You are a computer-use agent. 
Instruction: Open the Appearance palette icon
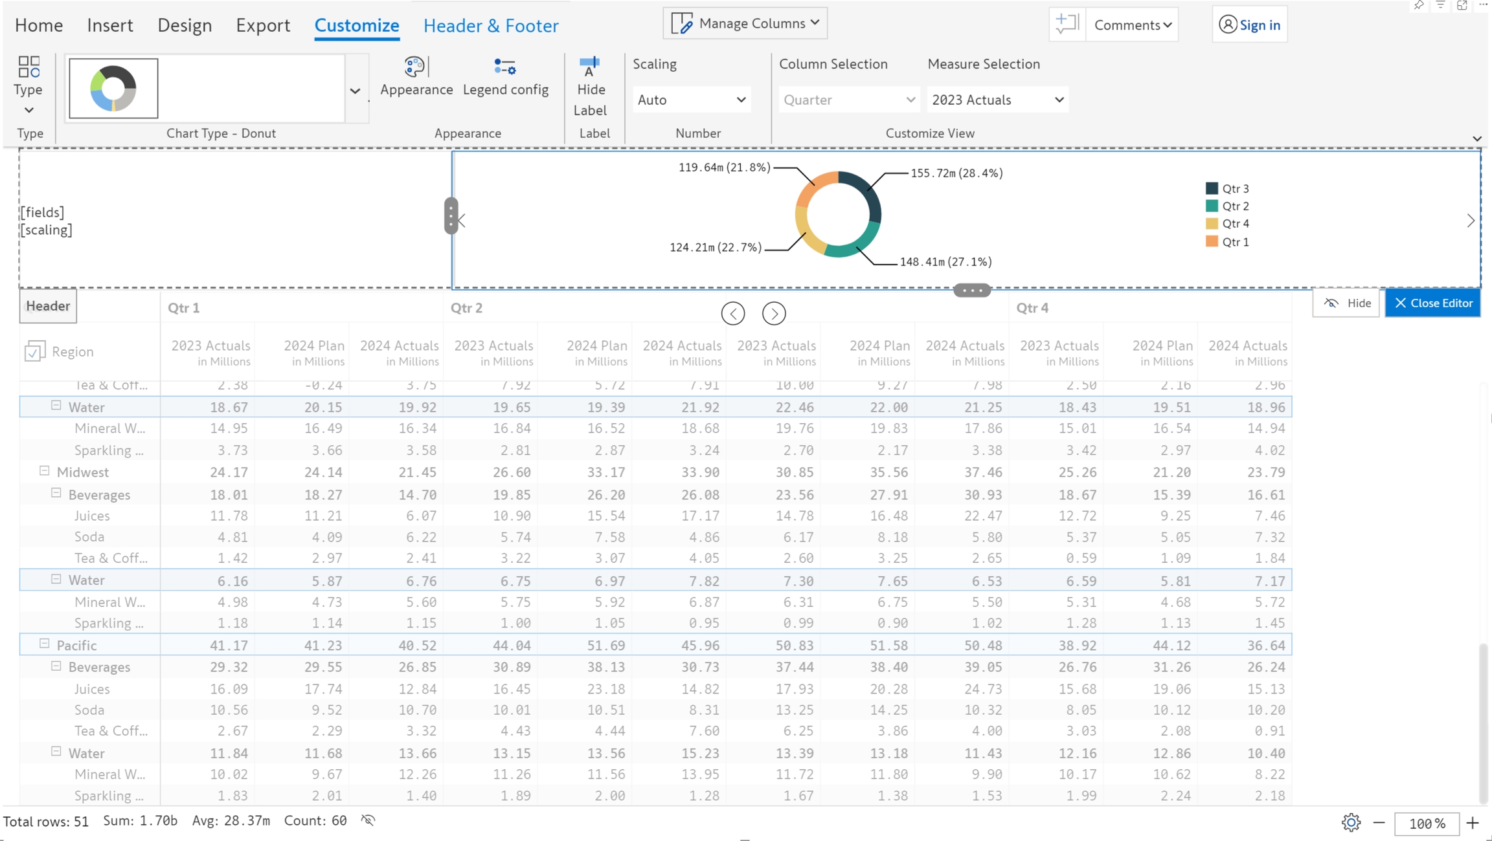(x=415, y=67)
